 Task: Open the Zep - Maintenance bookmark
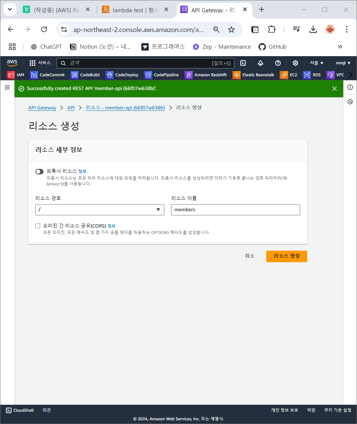222,47
